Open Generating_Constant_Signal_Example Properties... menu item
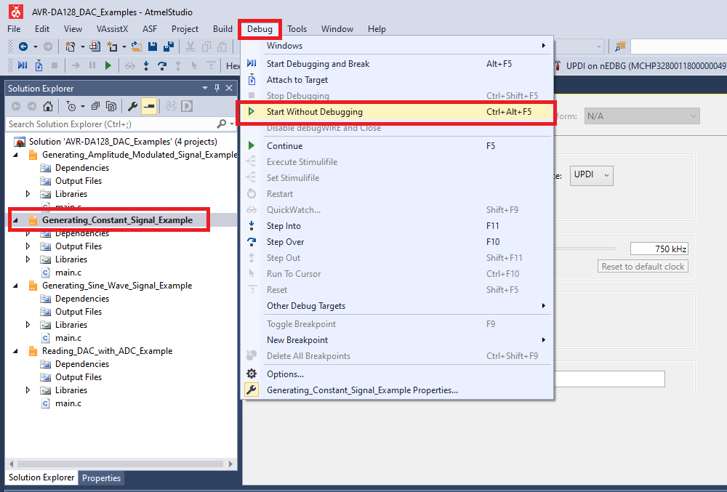The image size is (727, 492). [x=397, y=390]
